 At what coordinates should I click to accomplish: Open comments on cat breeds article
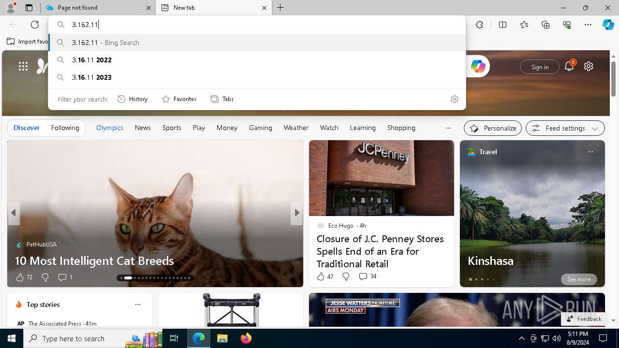pyautogui.click(x=65, y=277)
